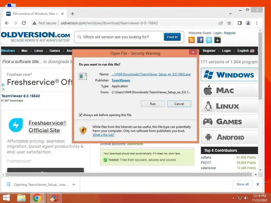Viewport: 271px width, 203px height.
Task: Click the Twitter icon
Action: click(x=209, y=40)
